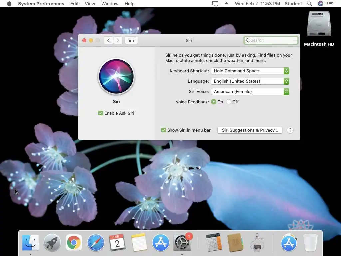Go forward with the right chevron button
The image size is (341, 256).
click(x=118, y=40)
